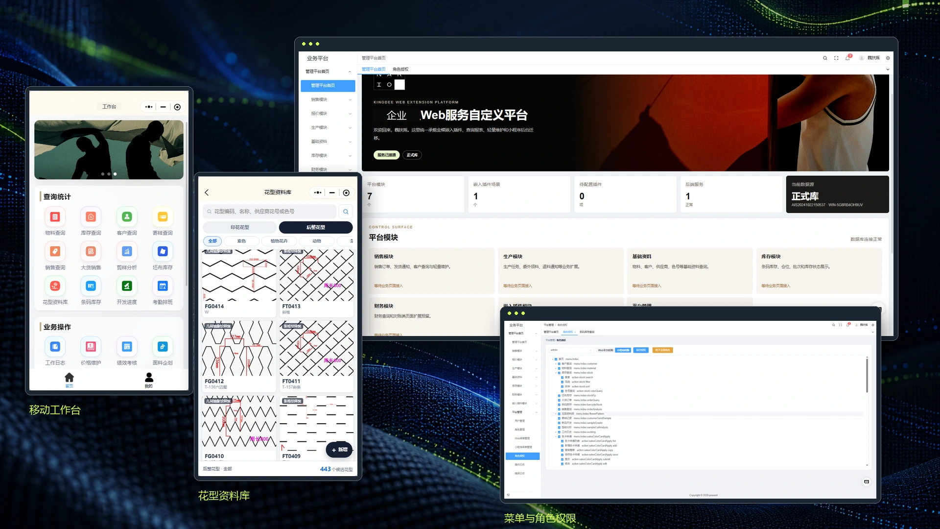Open 开发进度 microscope icon
Image resolution: width=940 pixels, height=529 pixels.
click(x=127, y=286)
